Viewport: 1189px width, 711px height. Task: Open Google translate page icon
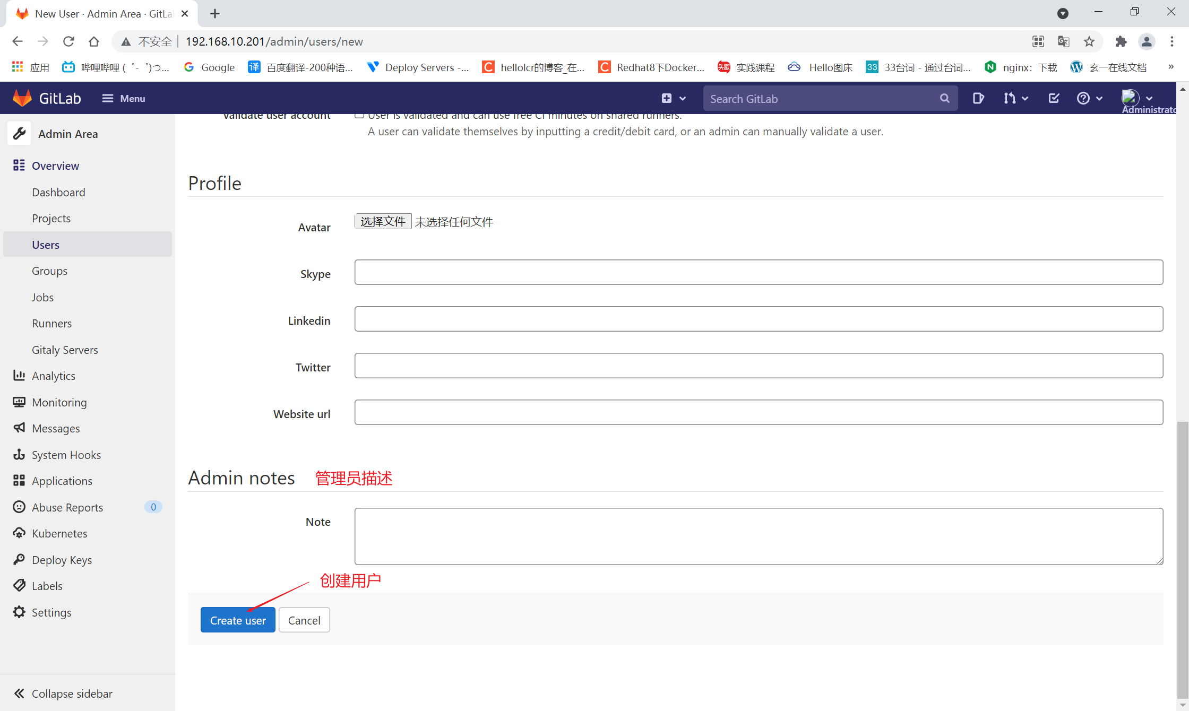[1063, 41]
